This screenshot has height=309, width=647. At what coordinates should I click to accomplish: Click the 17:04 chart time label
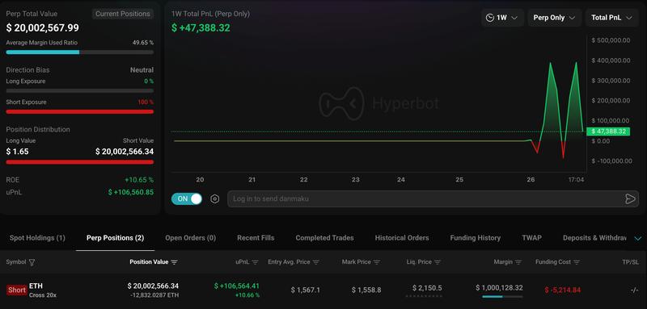click(x=576, y=180)
